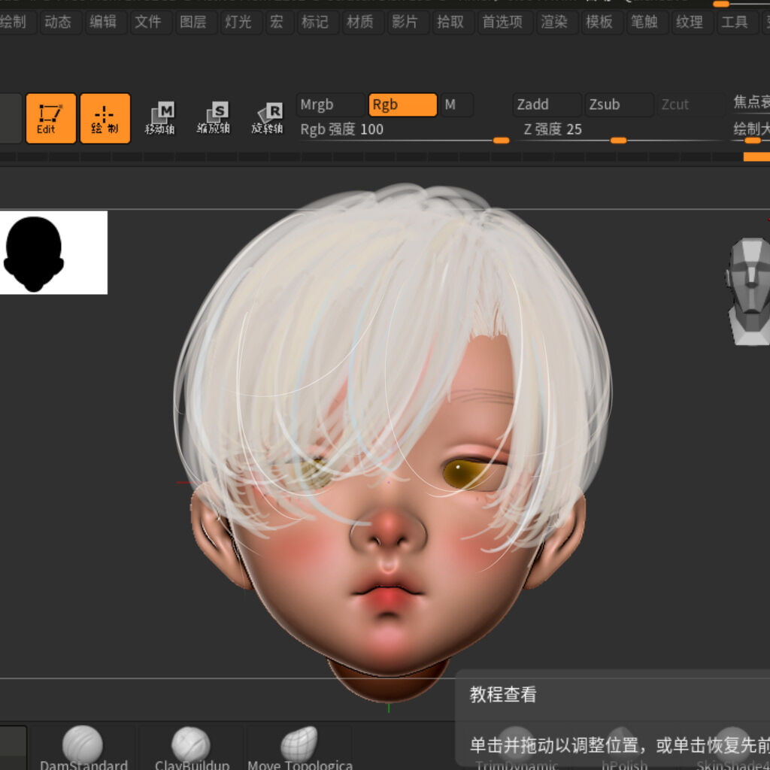Activate the Edit mode button
770x770 pixels.
pos(50,118)
